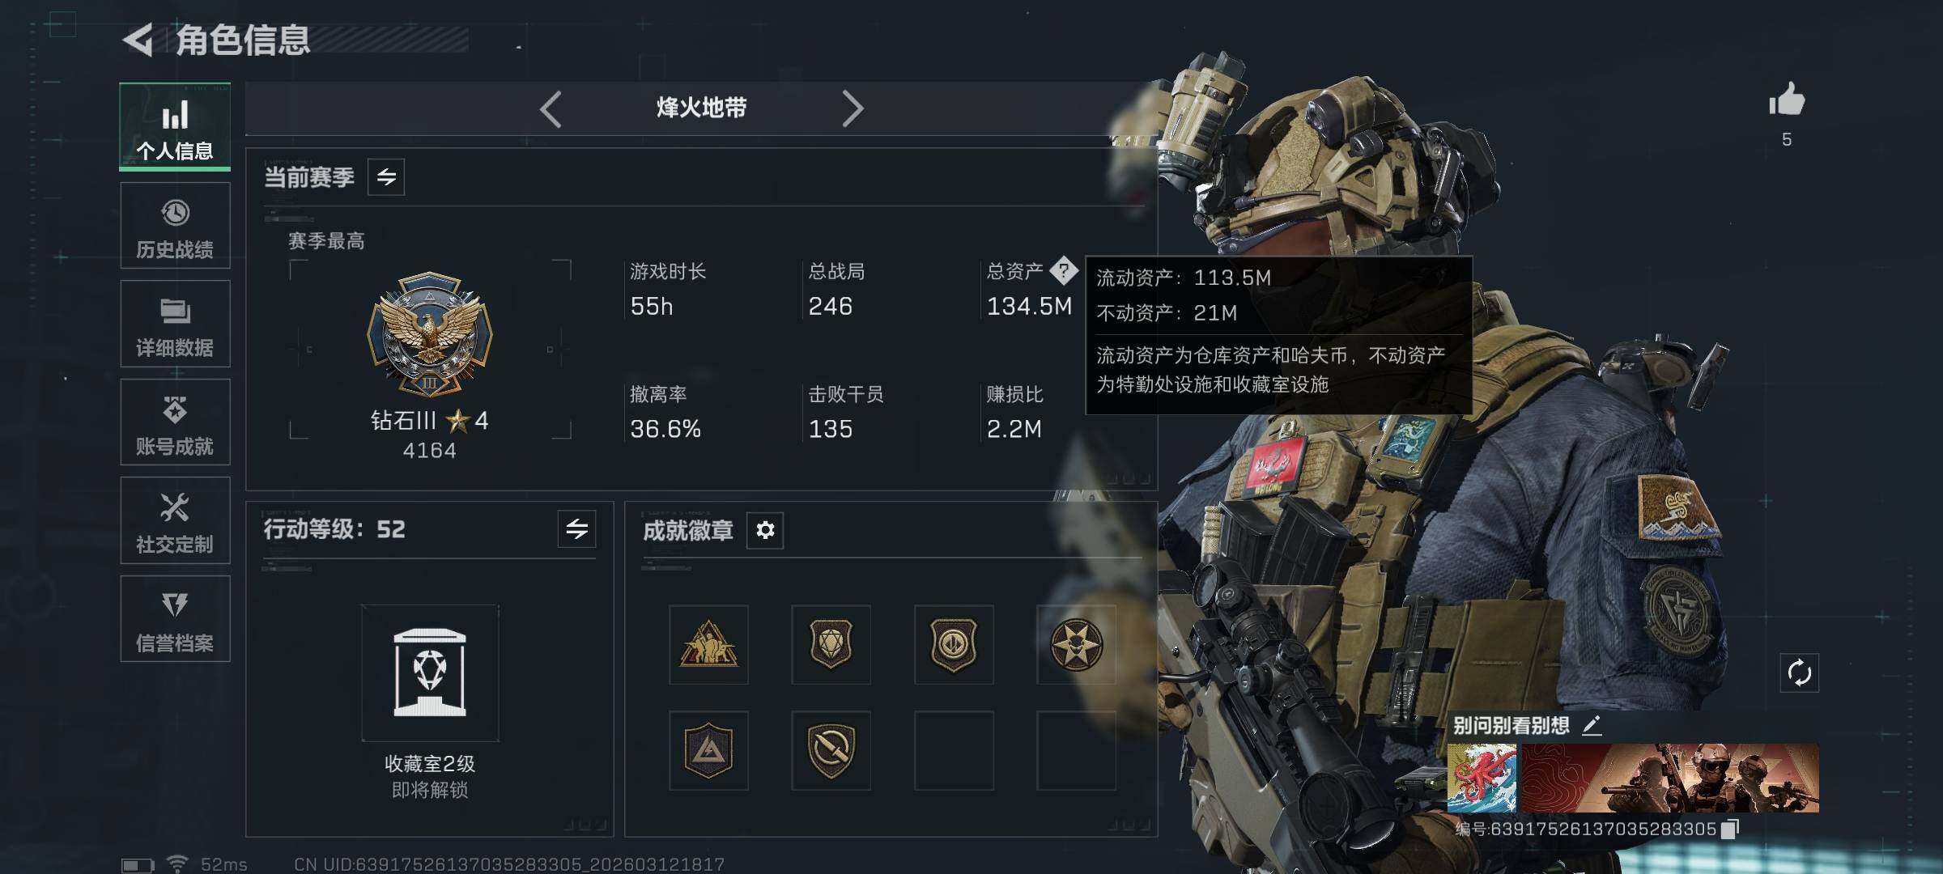Copy the player ID number via copy icon
The image size is (1943, 874).
coord(1729,829)
